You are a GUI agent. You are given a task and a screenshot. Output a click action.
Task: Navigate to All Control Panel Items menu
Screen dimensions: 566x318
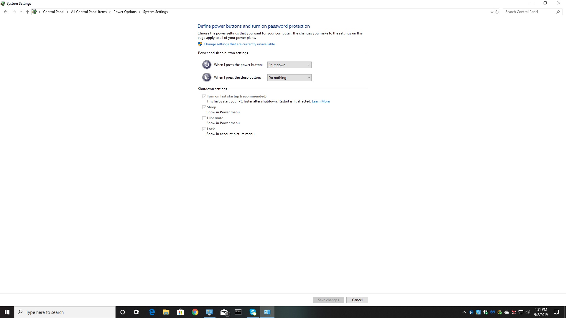(89, 12)
